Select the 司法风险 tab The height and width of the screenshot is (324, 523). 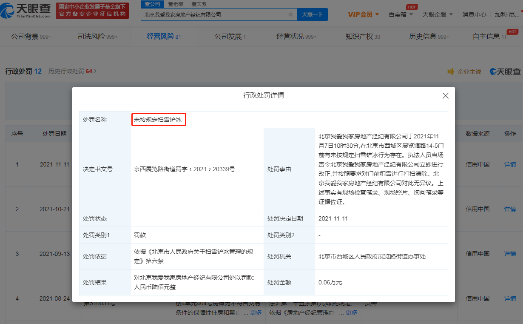point(97,37)
